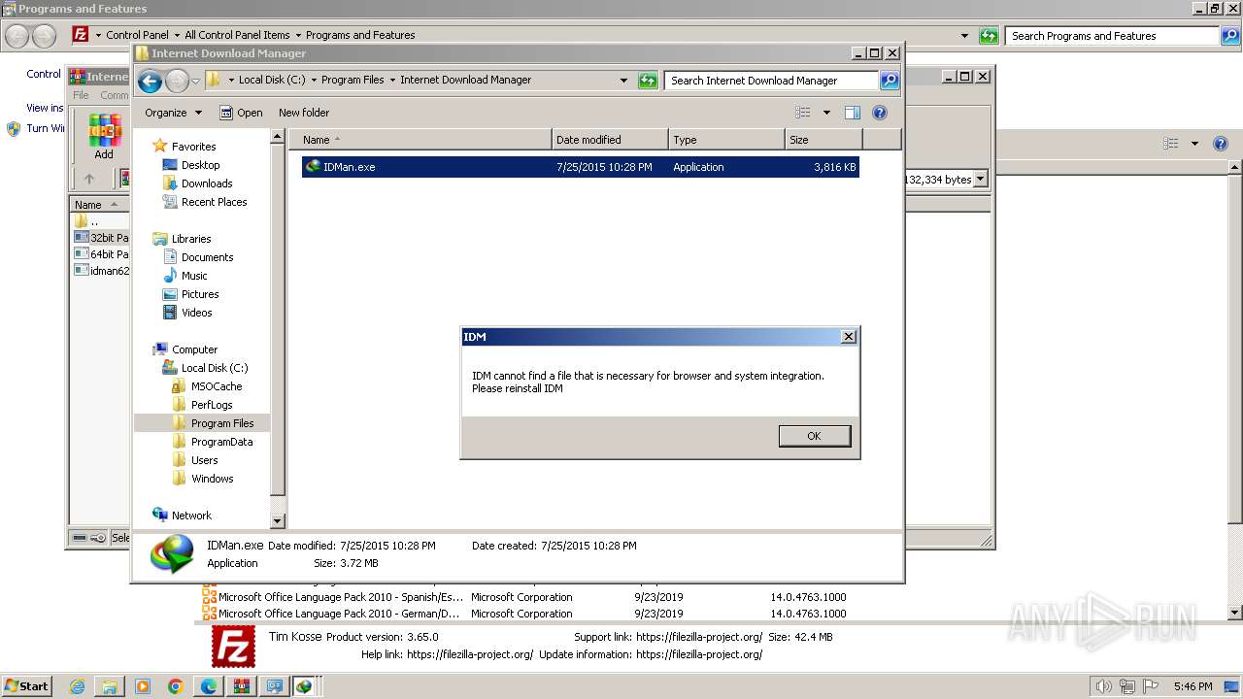Click the IDMan.exe globe icon in list

point(313,167)
